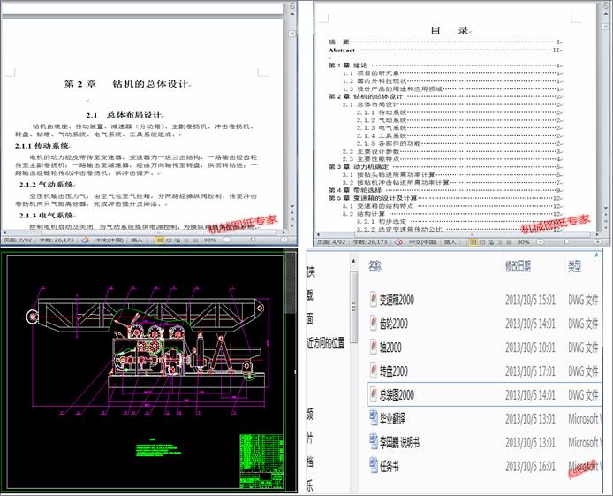Image resolution: width=613 pixels, height=496 pixels.
Task: Click DWG 文件 type of 齿轮2000
Action: [583, 324]
